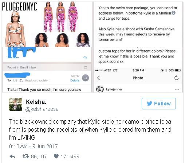Click the mailbox folder icon beside Gmail Inbox

[x=86, y=67]
